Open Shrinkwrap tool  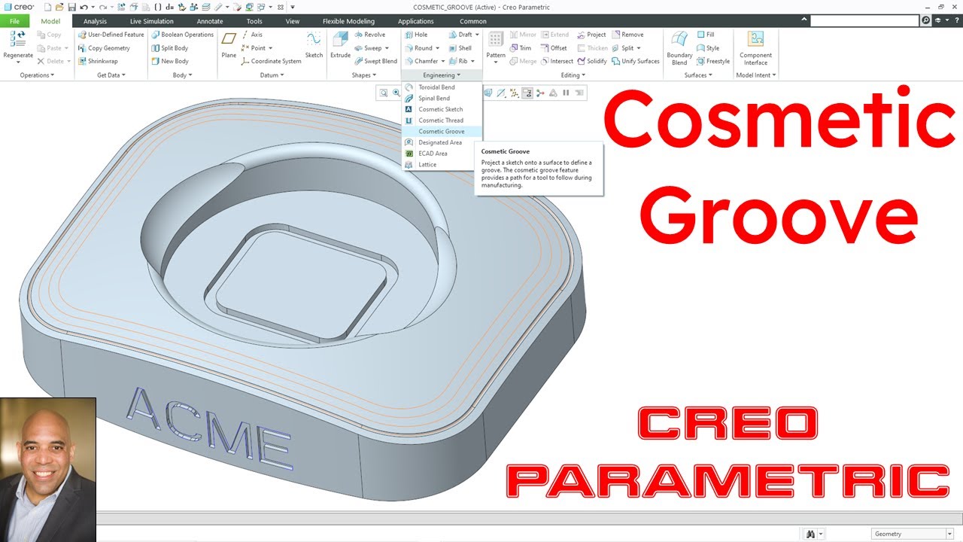point(98,61)
